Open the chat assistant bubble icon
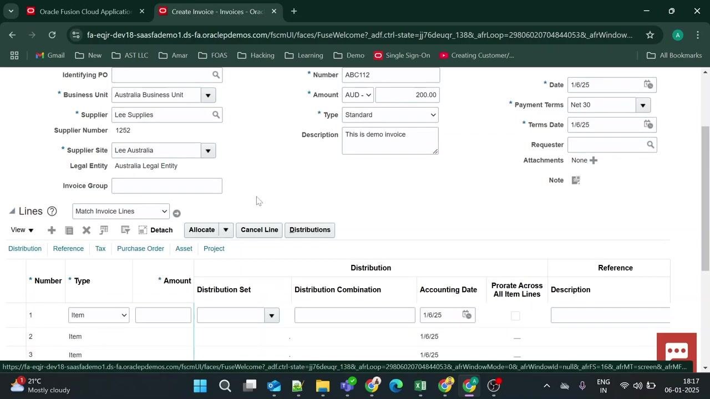The image size is (710, 399). coord(677,350)
